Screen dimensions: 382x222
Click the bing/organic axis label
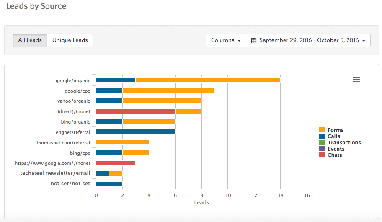click(75, 122)
